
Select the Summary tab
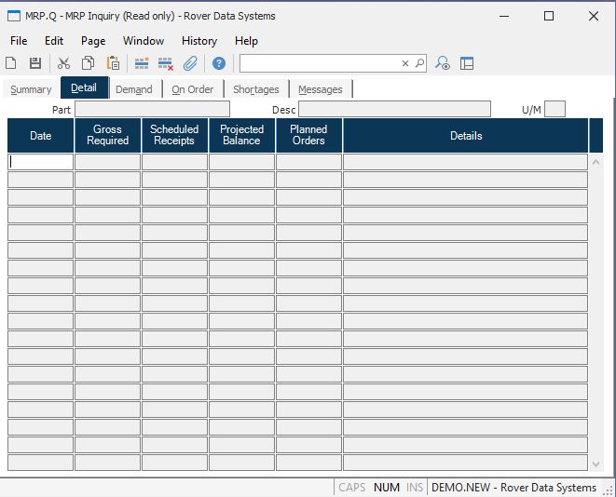[x=31, y=89]
